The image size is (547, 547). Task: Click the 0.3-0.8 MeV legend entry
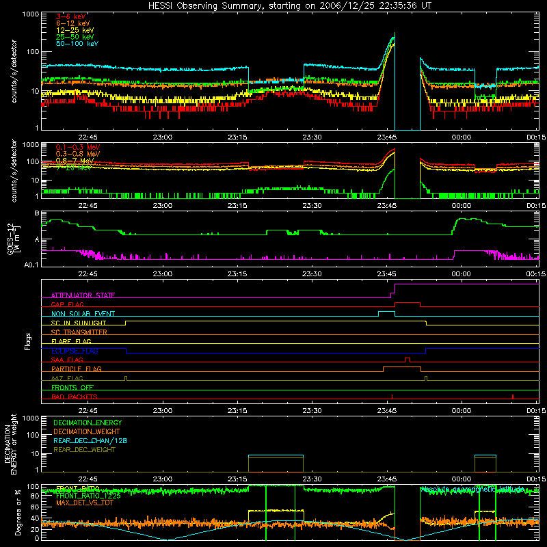coord(78,154)
